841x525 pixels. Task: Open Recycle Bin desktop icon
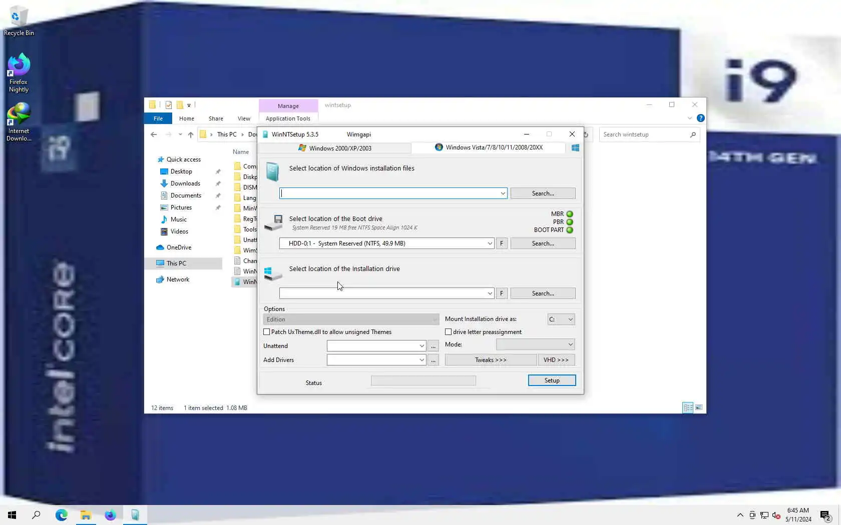[x=19, y=21]
